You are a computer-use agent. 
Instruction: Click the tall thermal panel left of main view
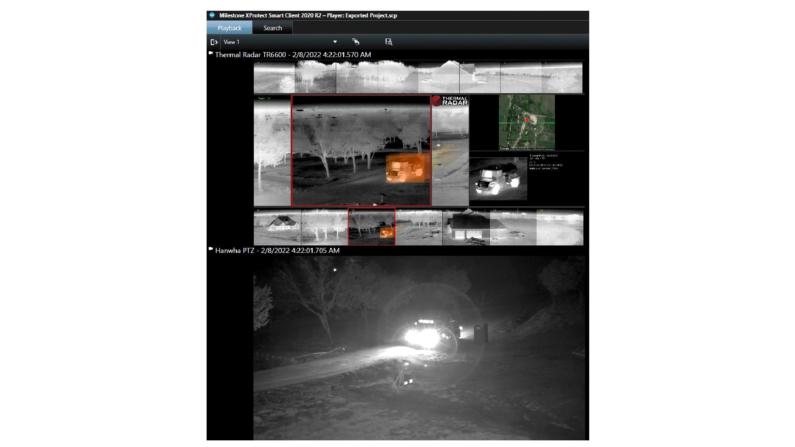[x=272, y=151]
